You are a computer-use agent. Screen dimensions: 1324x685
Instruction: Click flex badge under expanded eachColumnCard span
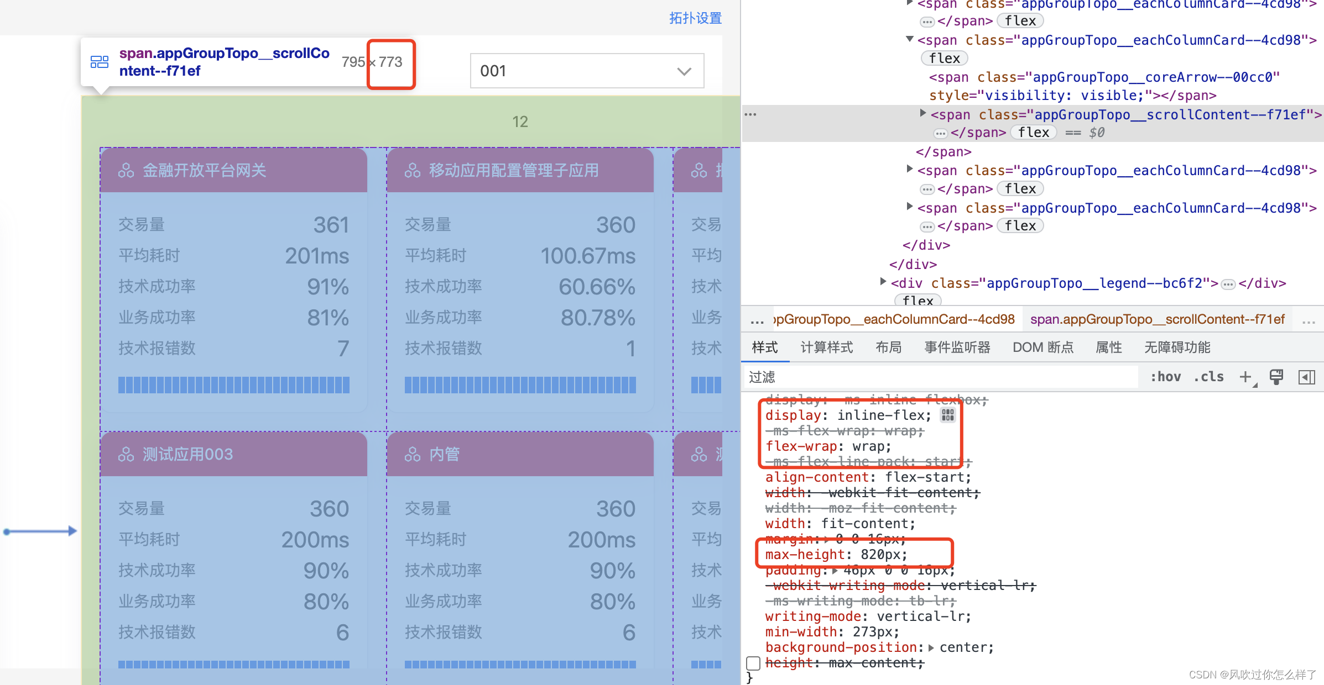[944, 59]
